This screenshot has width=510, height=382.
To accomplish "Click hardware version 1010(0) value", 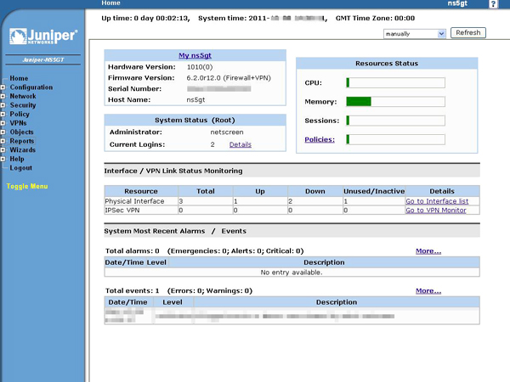I will click(200, 67).
